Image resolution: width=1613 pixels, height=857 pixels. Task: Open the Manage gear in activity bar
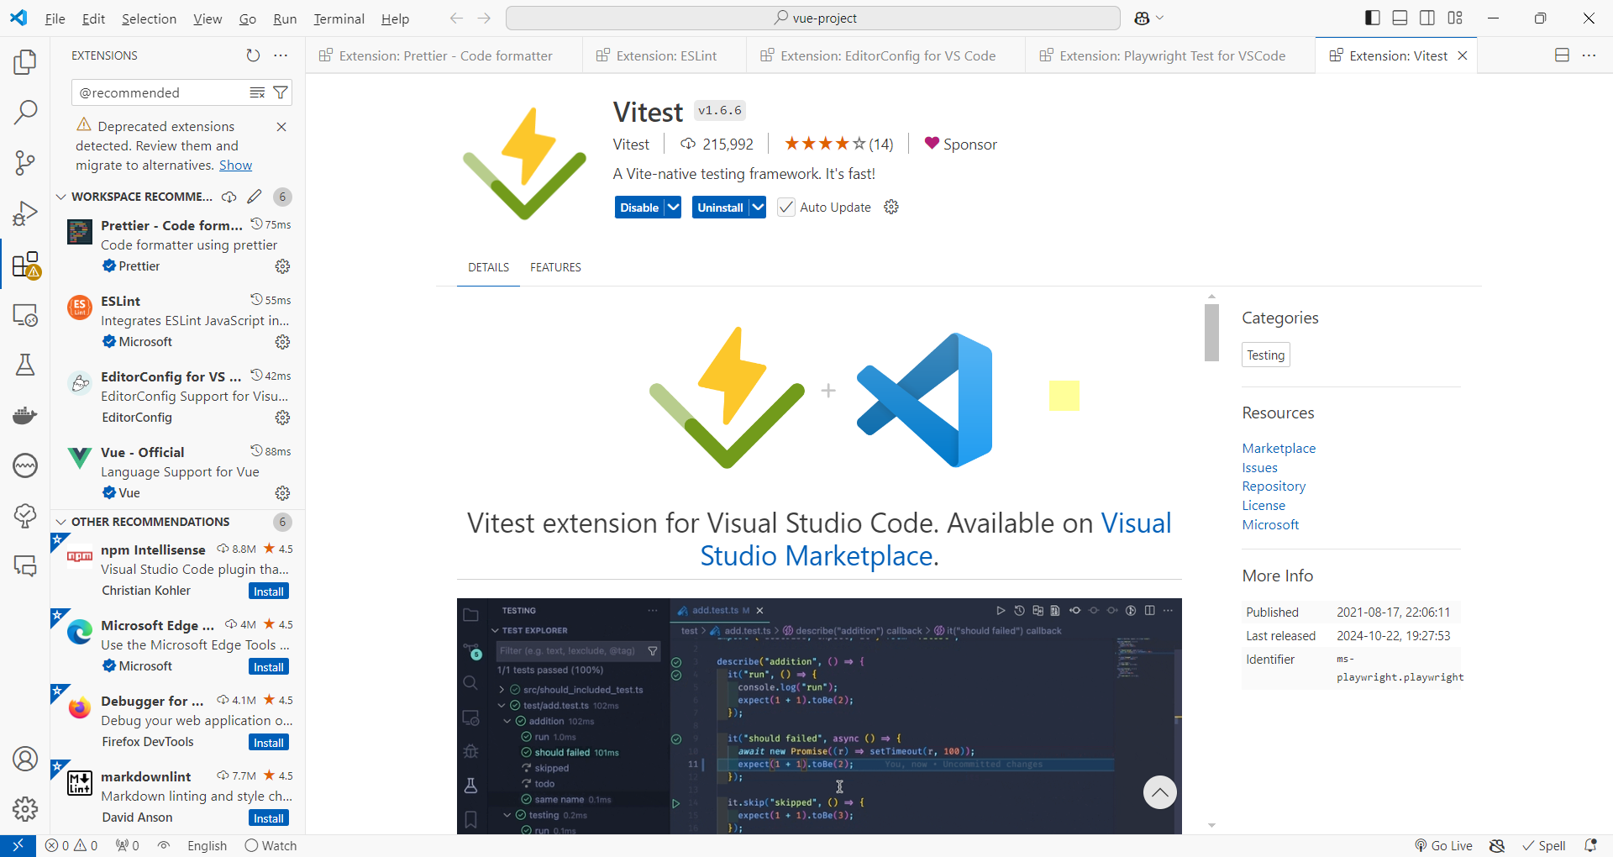point(25,809)
